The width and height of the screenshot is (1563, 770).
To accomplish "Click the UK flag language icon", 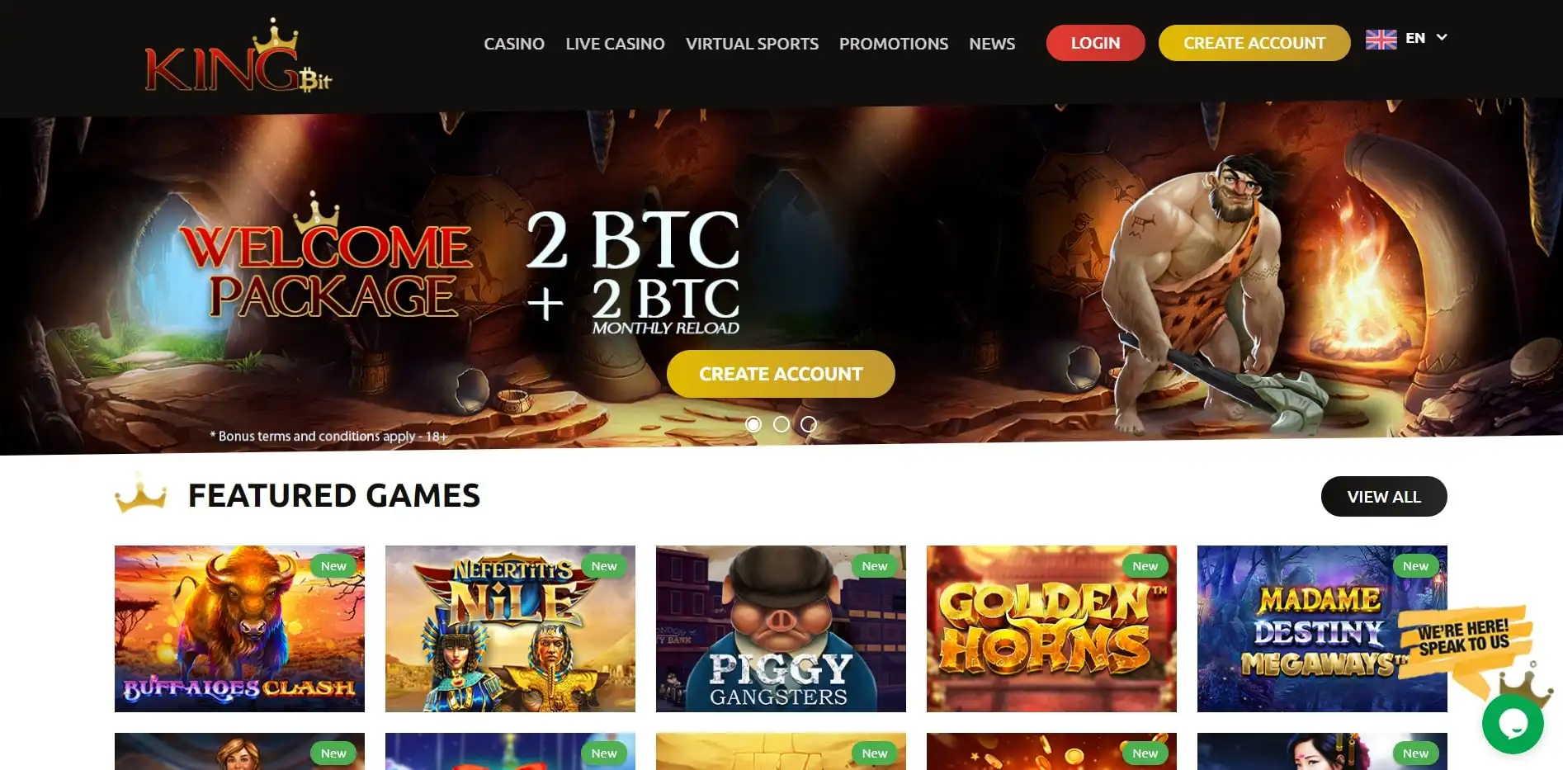I will 1381,39.
